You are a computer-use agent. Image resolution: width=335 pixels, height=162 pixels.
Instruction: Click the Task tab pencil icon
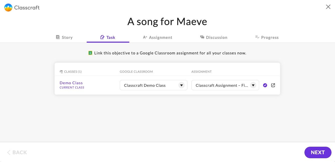102,37
